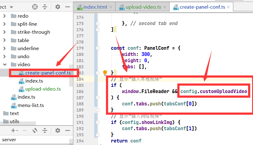
Task: Select the table folder
Action: coord(20,40)
